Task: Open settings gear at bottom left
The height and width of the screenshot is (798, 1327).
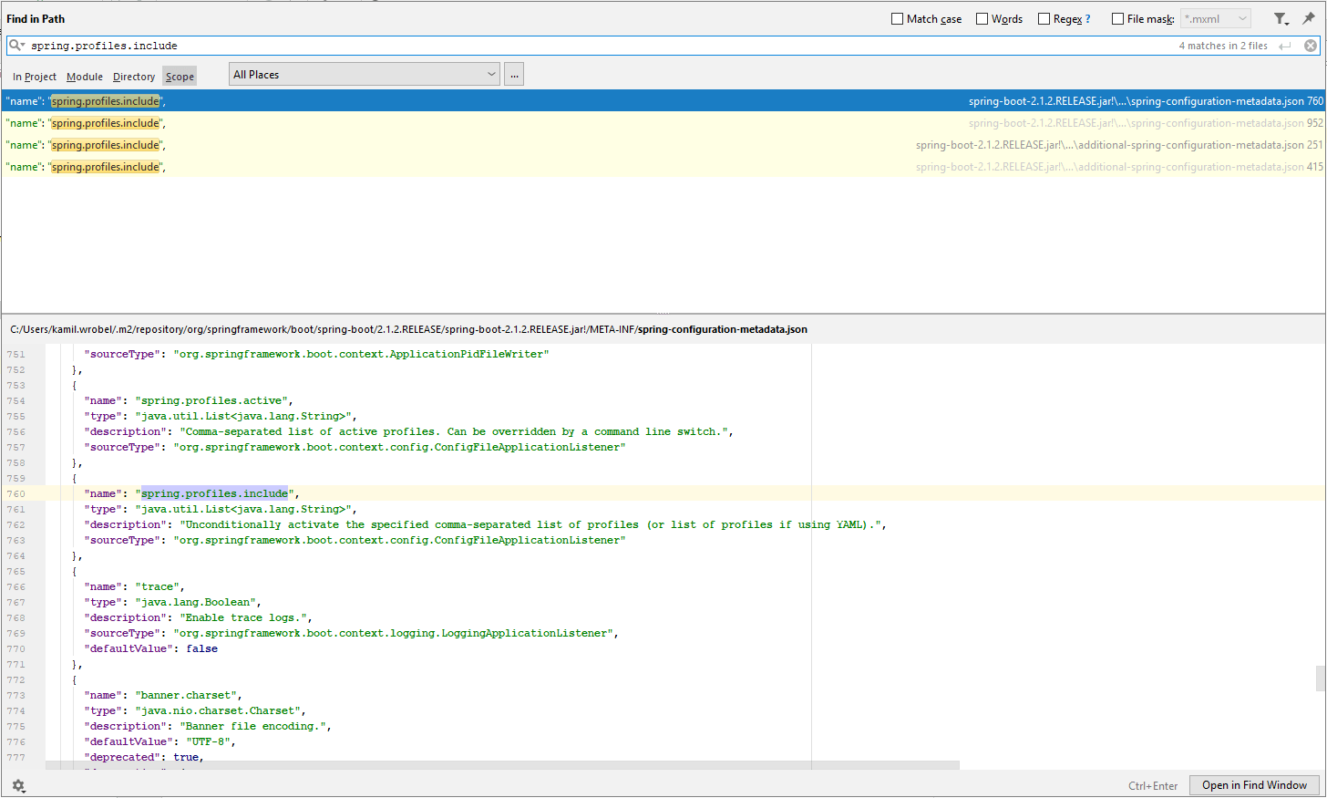Action: coord(18,785)
